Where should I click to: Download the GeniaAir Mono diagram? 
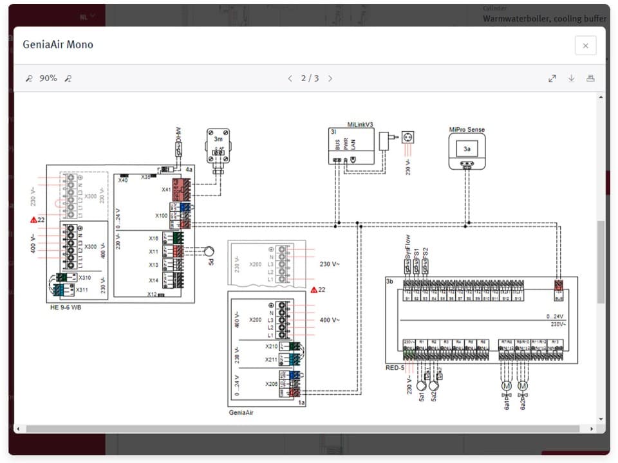tap(571, 78)
